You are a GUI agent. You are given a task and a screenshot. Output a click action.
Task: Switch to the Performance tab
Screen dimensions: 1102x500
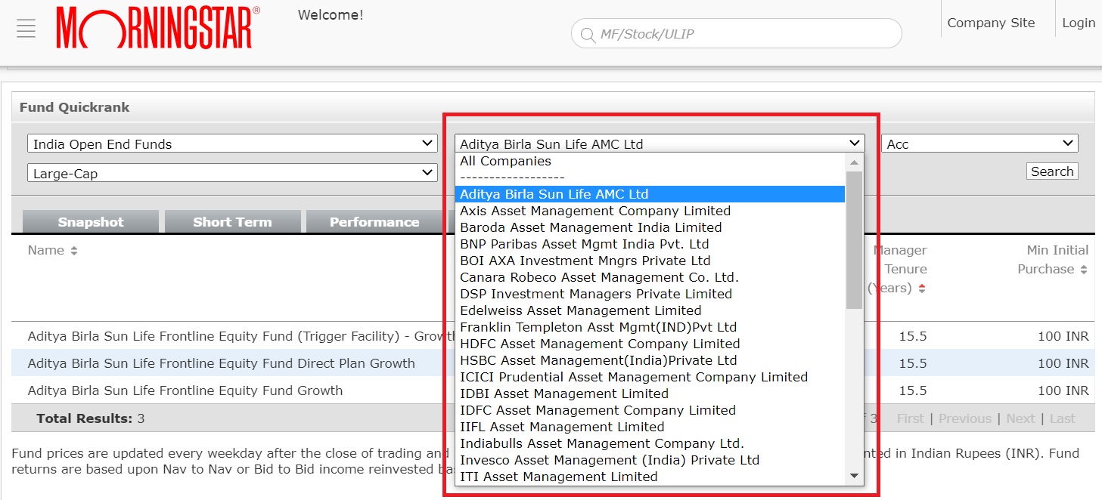tap(374, 222)
